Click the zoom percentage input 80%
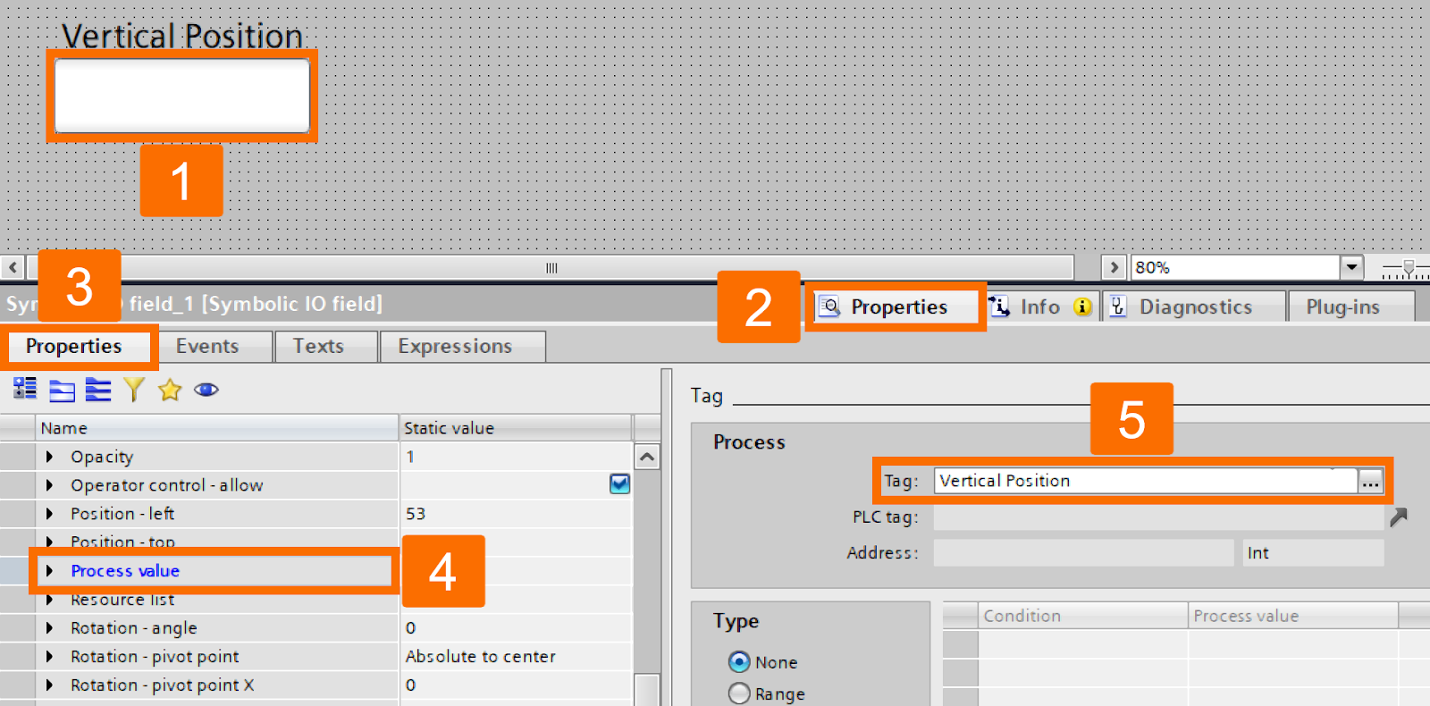Image resolution: width=1430 pixels, height=706 pixels. pyautogui.click(x=1235, y=267)
